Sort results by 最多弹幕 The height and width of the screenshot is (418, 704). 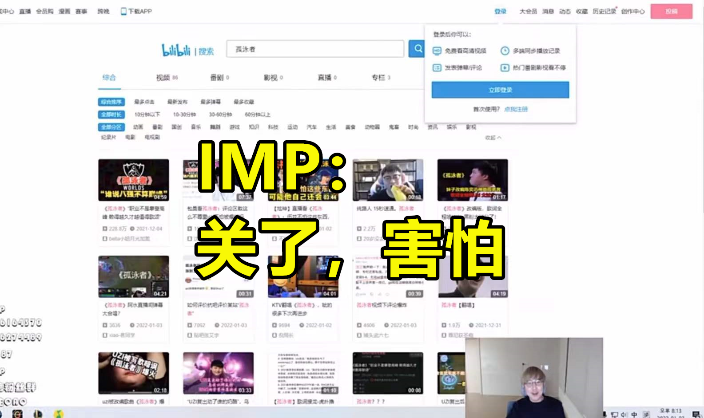point(211,102)
